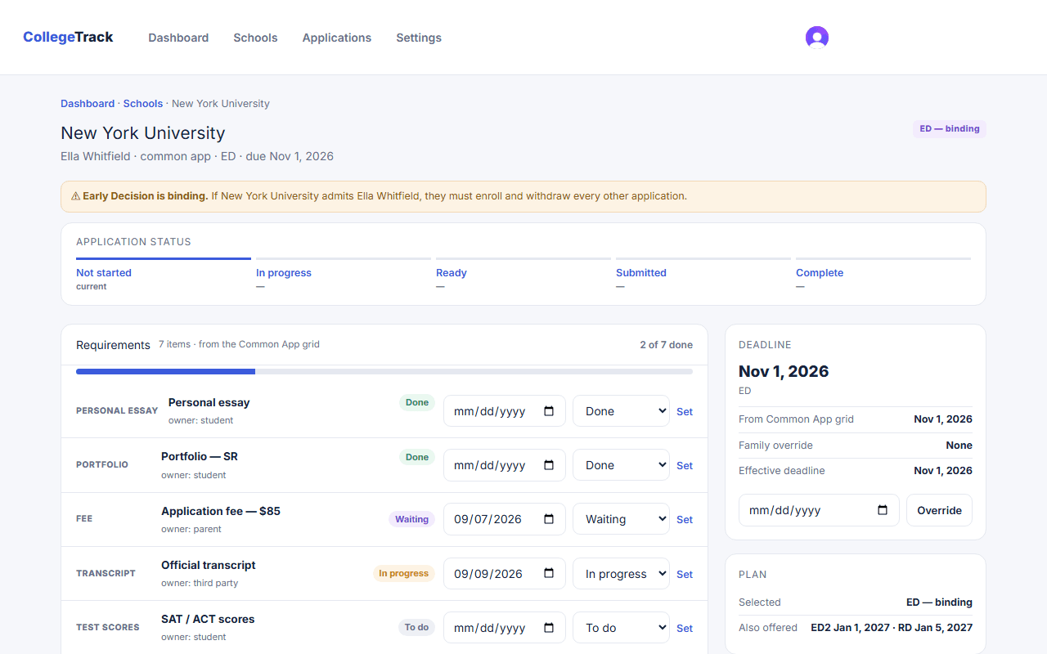Click the CollegeTrack logo
Viewport: 1047px width, 654px height.
click(x=68, y=37)
